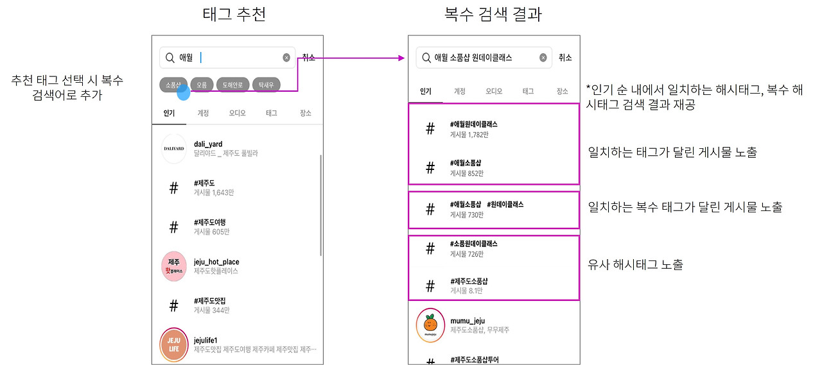Switch to 인기 tab in 복수 검색 결과 screen
Screen dimensions: 822x365
pyautogui.click(x=425, y=92)
